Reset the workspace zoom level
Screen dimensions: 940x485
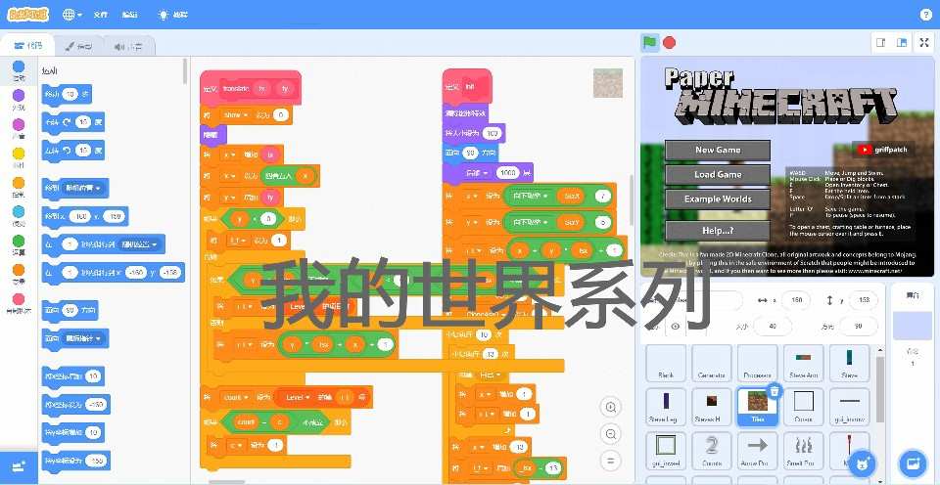611,461
